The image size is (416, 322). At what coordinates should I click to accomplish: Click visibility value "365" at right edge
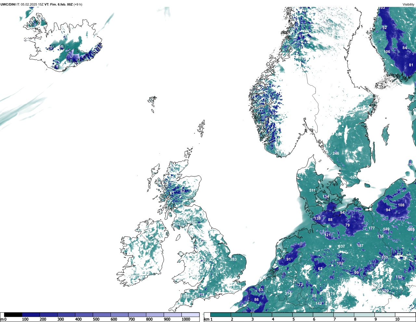[411, 230]
